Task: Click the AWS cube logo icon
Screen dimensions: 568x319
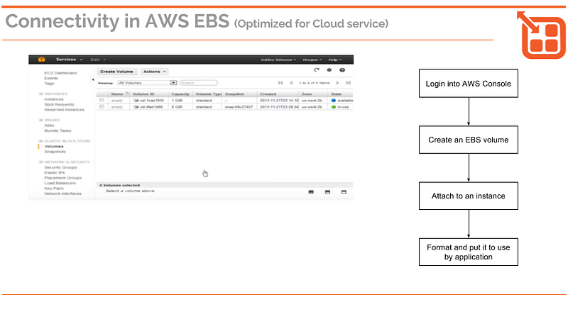Action: pyautogui.click(x=42, y=60)
